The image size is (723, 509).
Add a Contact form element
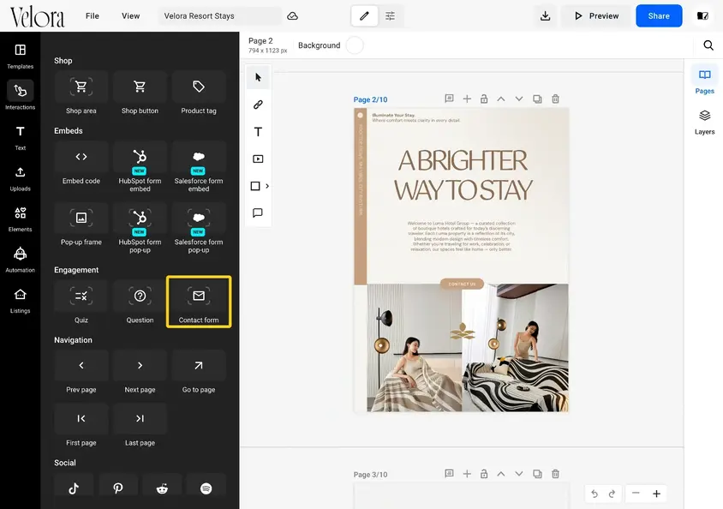[x=199, y=302]
